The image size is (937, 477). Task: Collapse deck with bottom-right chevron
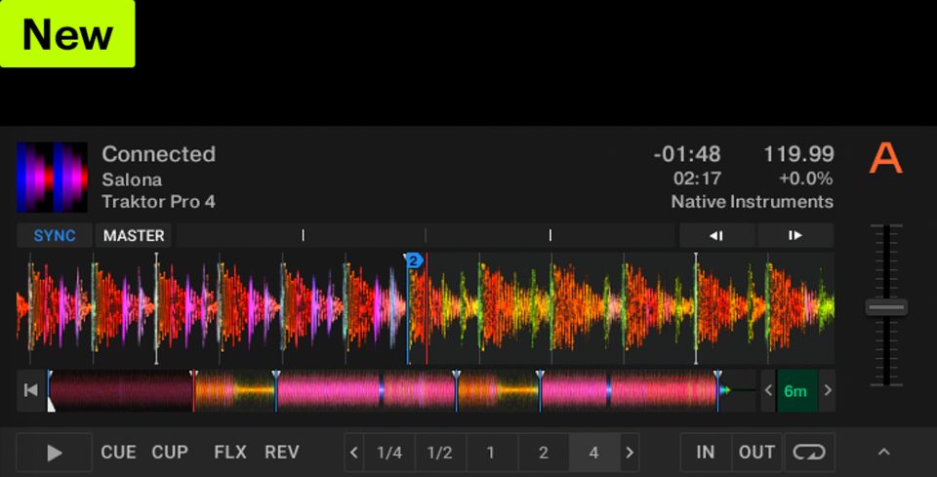[x=883, y=453]
